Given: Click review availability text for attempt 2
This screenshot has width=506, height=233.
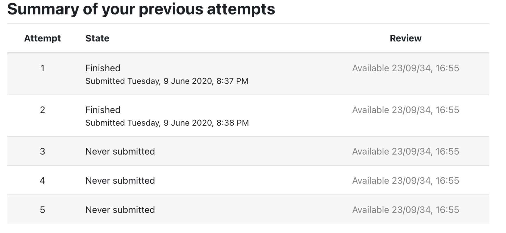Looking at the screenshot, I should point(405,110).
